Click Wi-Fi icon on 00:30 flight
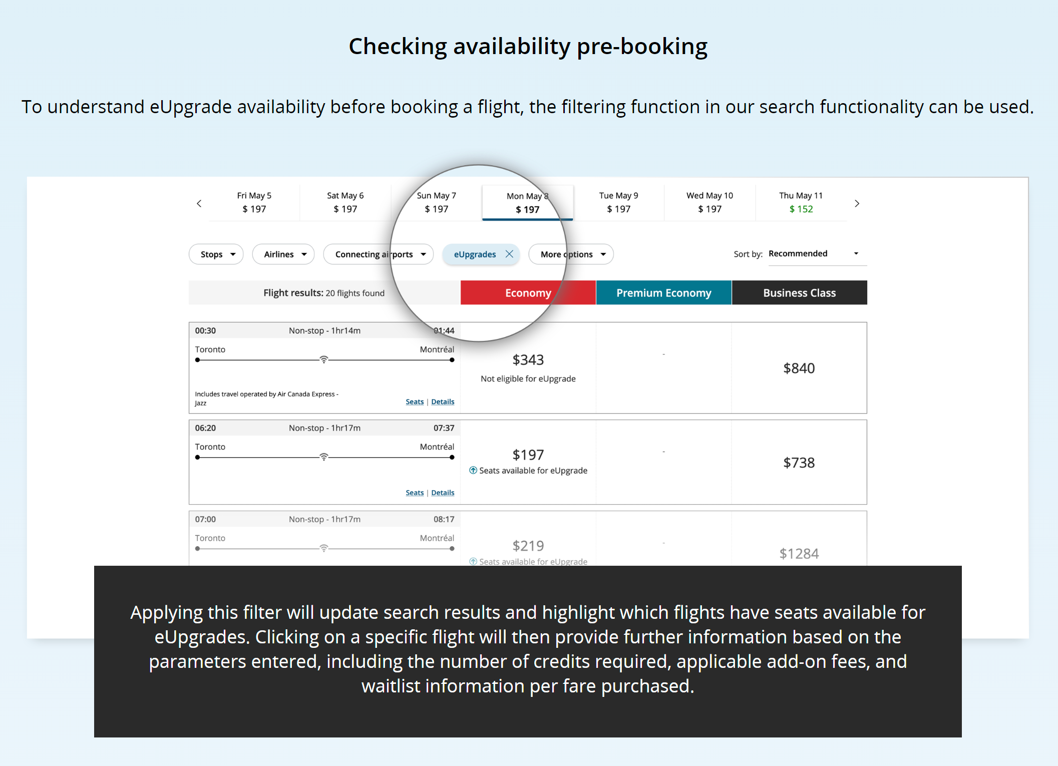Image resolution: width=1058 pixels, height=766 pixels. tap(324, 359)
